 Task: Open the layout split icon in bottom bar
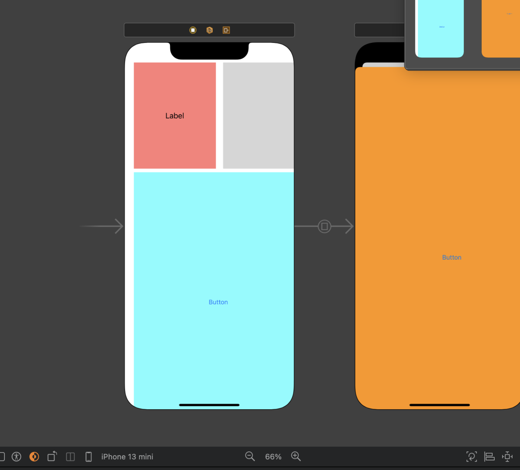click(x=70, y=457)
